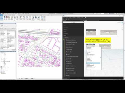Screen dimensions: 125x93
Task: Switch to the Collaborate ribbon tab
Action: tap(34, 15)
